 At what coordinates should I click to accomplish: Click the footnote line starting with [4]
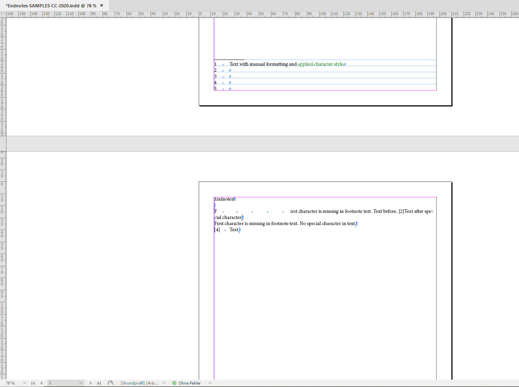point(226,229)
